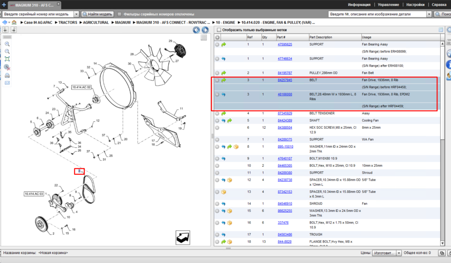
Task: Open the Настройки menu
Action: tap(415, 5)
